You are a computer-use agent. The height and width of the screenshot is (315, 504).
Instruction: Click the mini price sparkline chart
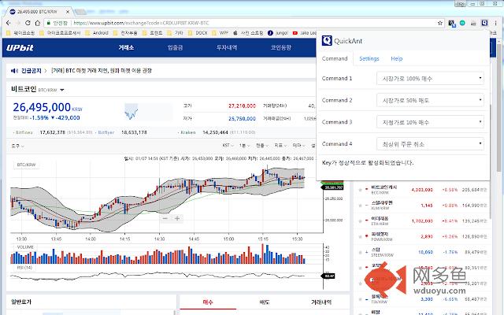(132, 112)
